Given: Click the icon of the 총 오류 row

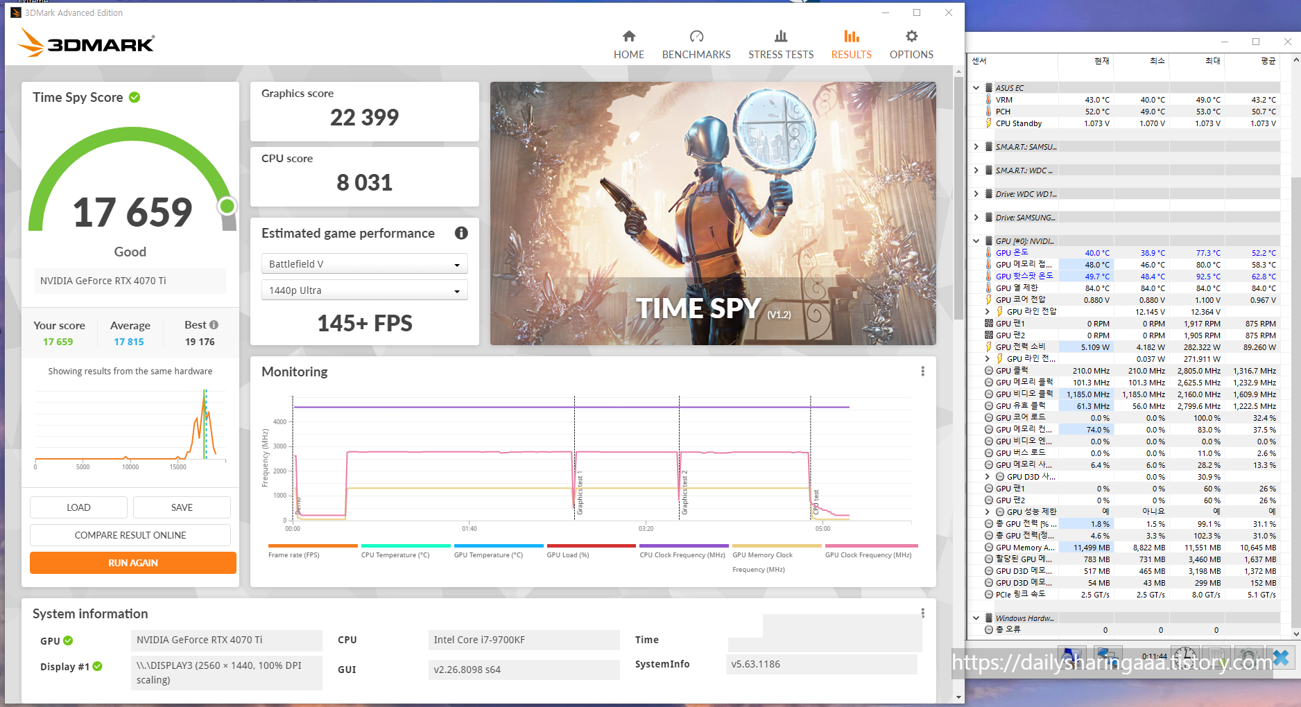Looking at the screenshot, I should click(989, 629).
